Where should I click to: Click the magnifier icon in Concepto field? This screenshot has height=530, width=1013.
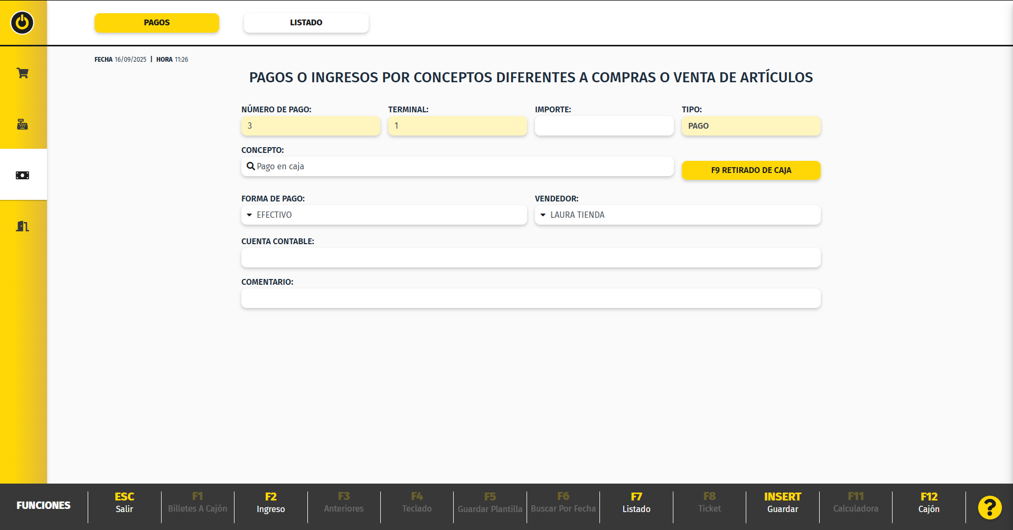(x=251, y=166)
